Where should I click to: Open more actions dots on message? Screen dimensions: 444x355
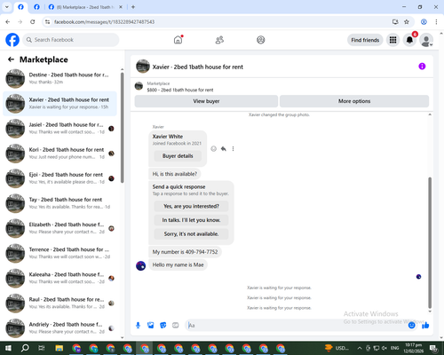click(233, 148)
